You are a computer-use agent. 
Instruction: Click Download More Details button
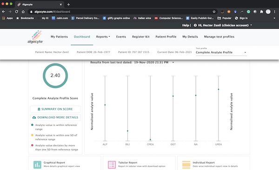point(55,117)
